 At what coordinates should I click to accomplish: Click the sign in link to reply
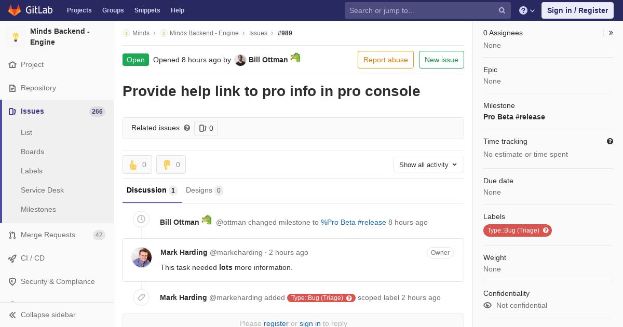[x=310, y=323]
